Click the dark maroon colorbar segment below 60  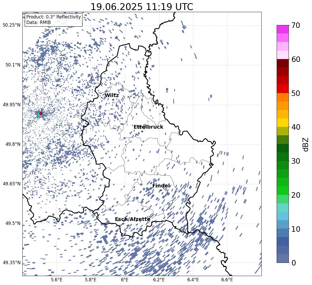click(x=282, y=63)
